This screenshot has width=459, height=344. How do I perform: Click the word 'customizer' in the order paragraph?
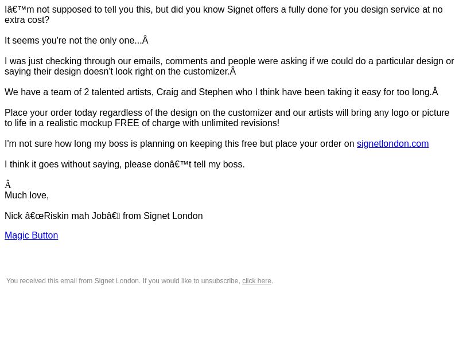tap(250, 112)
